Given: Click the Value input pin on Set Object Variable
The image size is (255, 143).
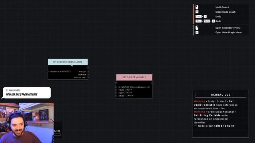Looking at the screenshot, I should (116, 90).
